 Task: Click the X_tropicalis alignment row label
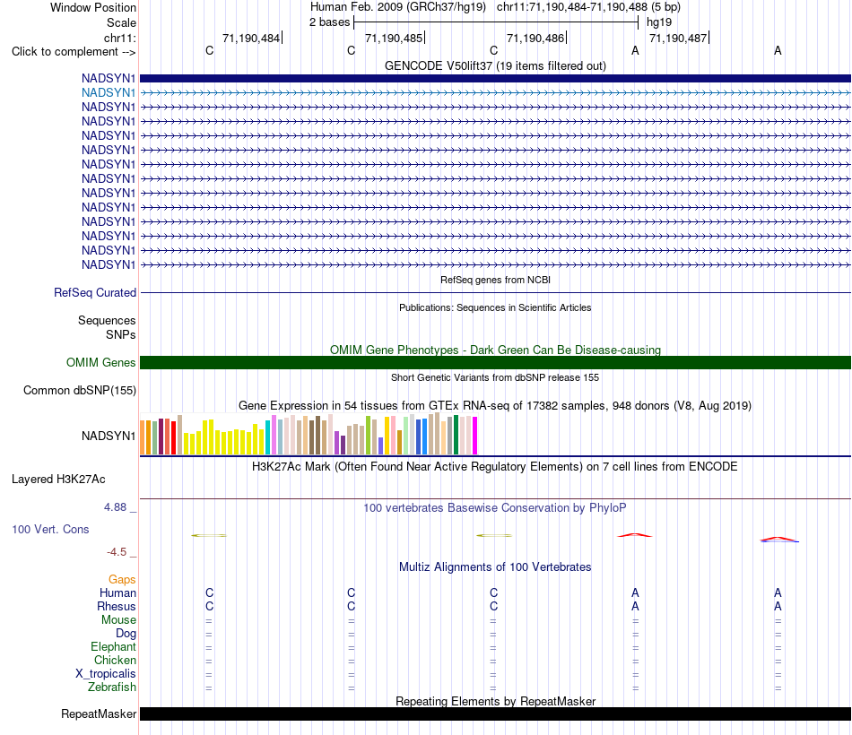click(106, 674)
